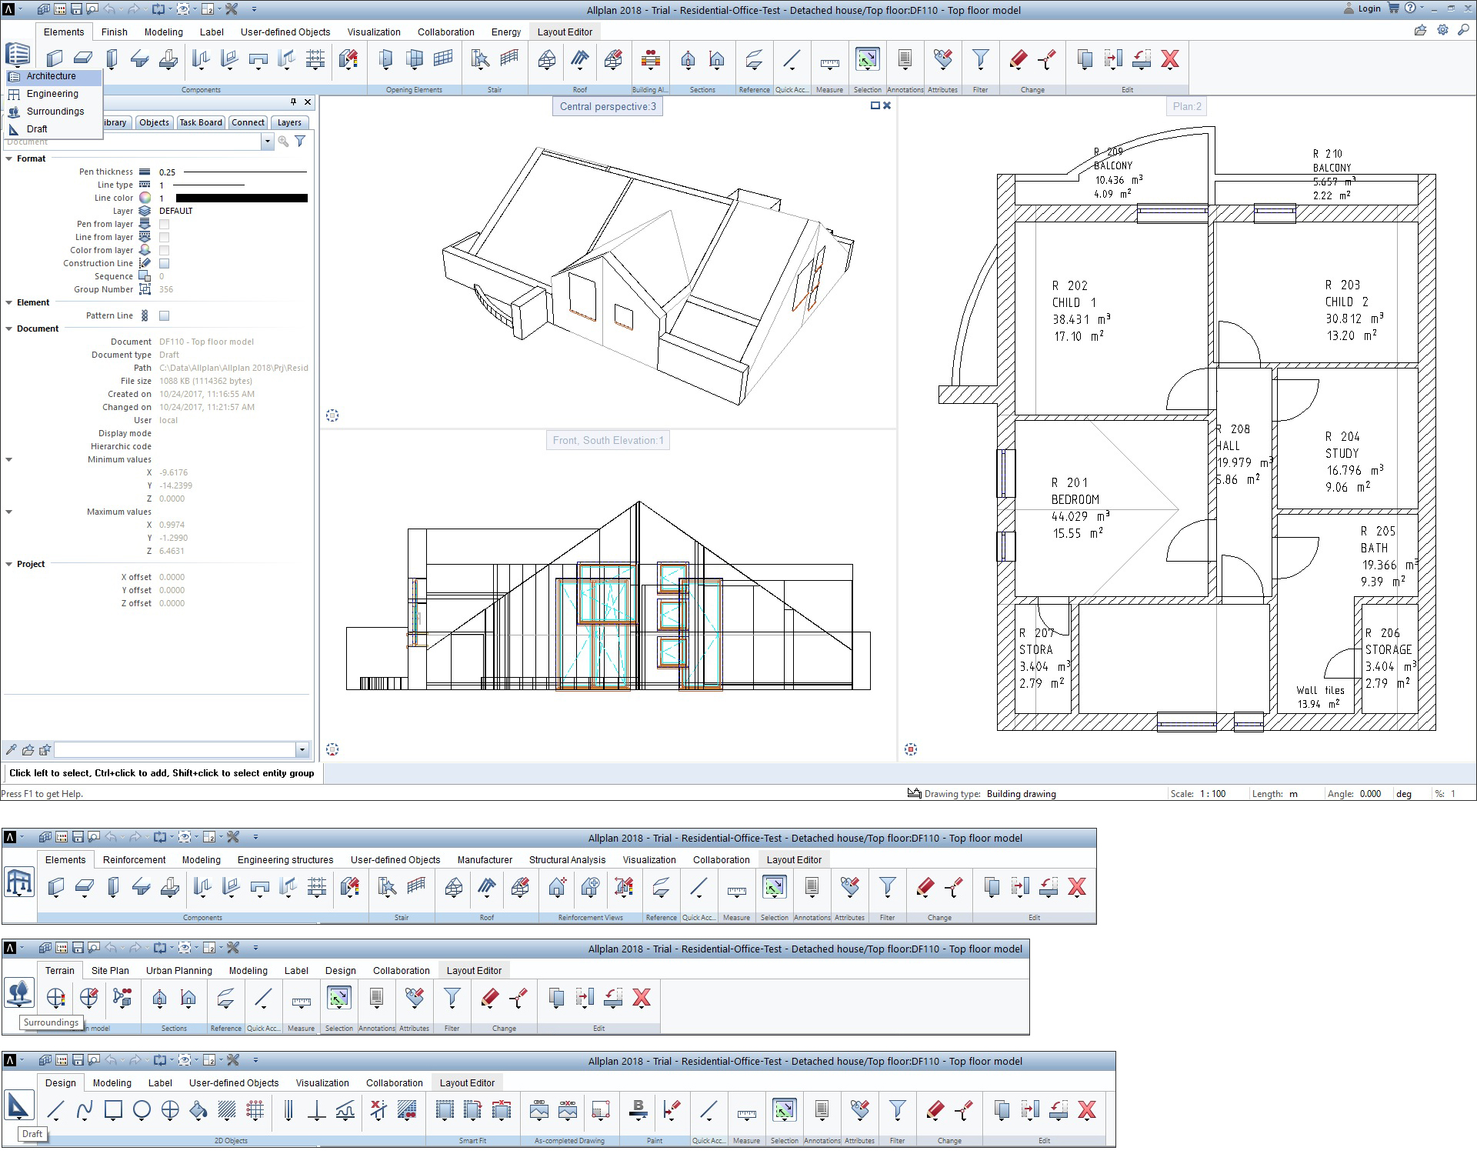
Task: Choose the Facade grid tool in Opening Elements
Action: click(x=443, y=60)
